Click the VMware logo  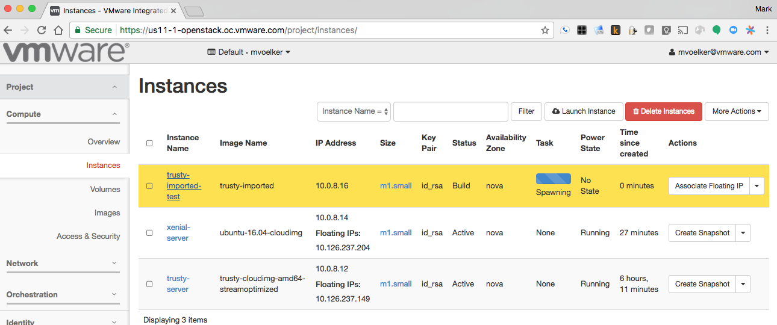click(65, 52)
